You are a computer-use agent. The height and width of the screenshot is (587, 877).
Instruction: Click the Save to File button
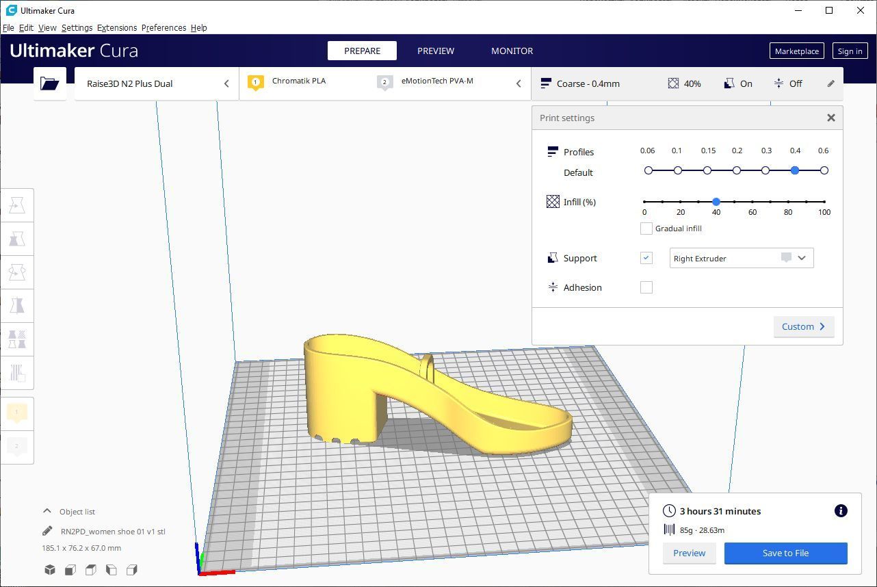coord(785,553)
